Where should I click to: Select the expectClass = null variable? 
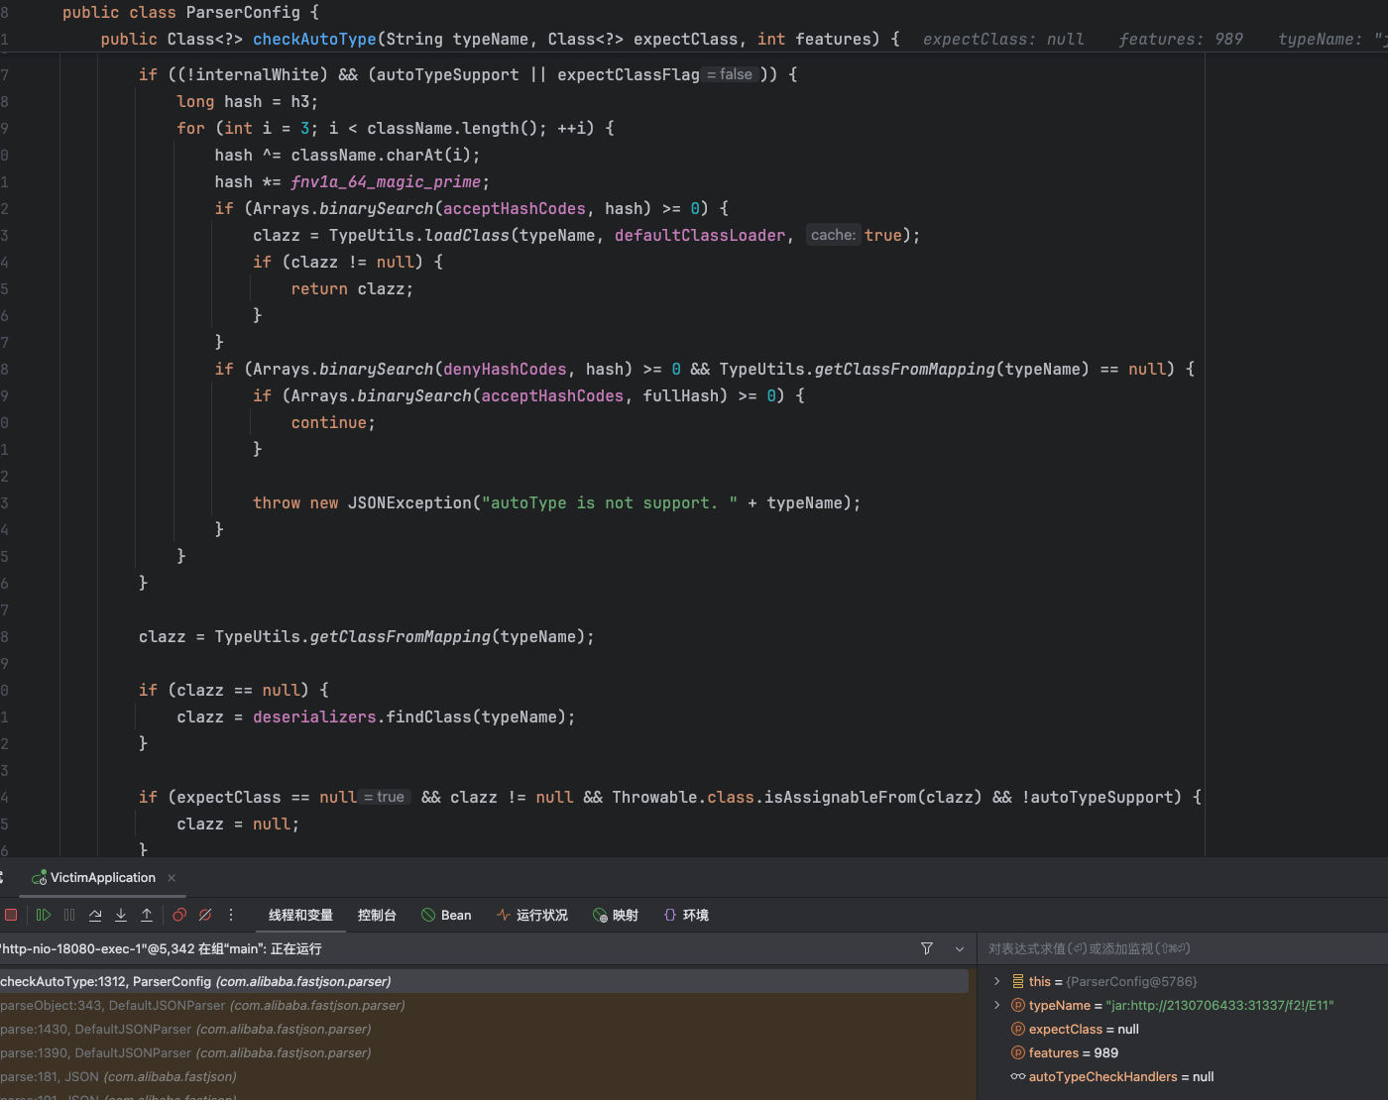point(1075,1029)
